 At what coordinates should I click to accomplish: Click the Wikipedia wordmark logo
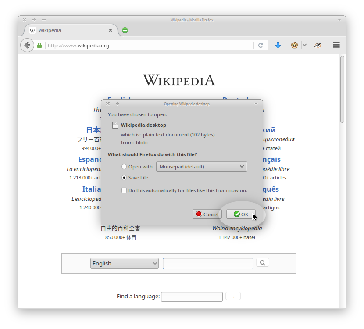[179, 80]
